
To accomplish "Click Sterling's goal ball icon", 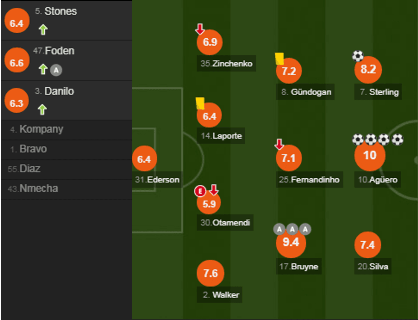I will point(358,56).
